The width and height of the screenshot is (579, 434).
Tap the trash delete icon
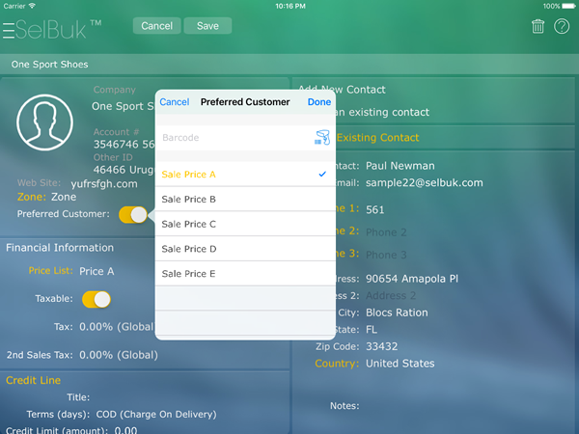coord(538,26)
